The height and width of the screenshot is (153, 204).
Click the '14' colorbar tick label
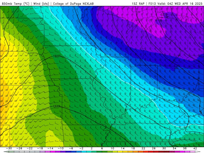(x=123, y=148)
